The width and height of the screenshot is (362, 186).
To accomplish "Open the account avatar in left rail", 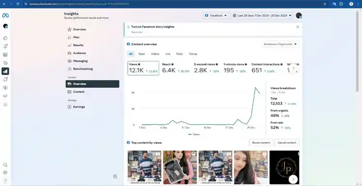I will click(5, 26).
